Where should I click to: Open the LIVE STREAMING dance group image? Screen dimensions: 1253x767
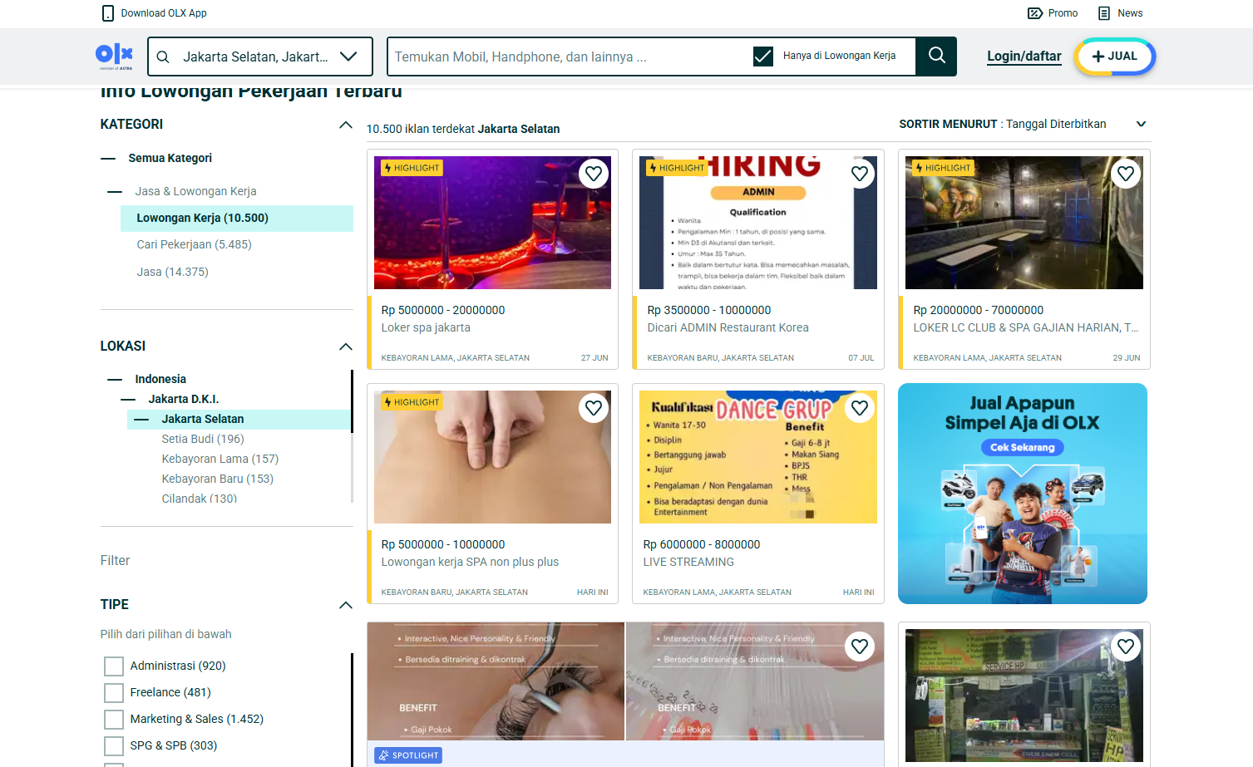point(758,457)
